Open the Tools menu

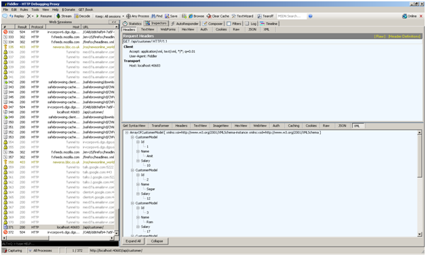(35, 10)
